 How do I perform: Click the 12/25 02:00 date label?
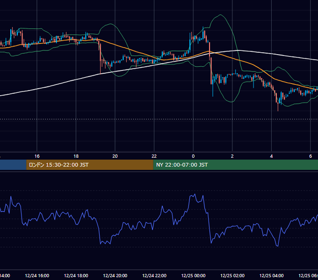[232, 276]
